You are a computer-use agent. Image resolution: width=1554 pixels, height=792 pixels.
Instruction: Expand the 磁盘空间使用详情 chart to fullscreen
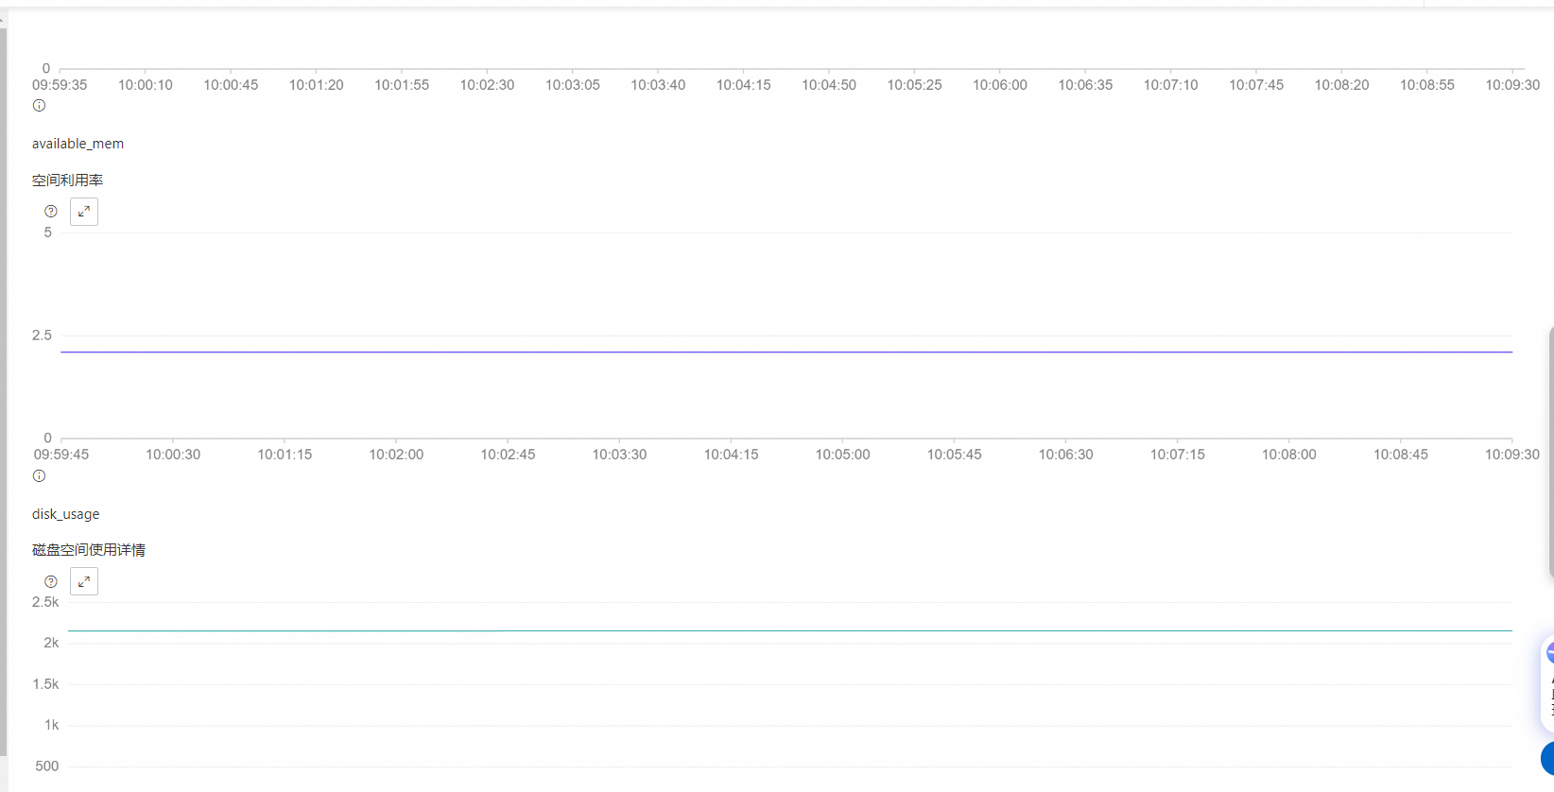tap(84, 581)
